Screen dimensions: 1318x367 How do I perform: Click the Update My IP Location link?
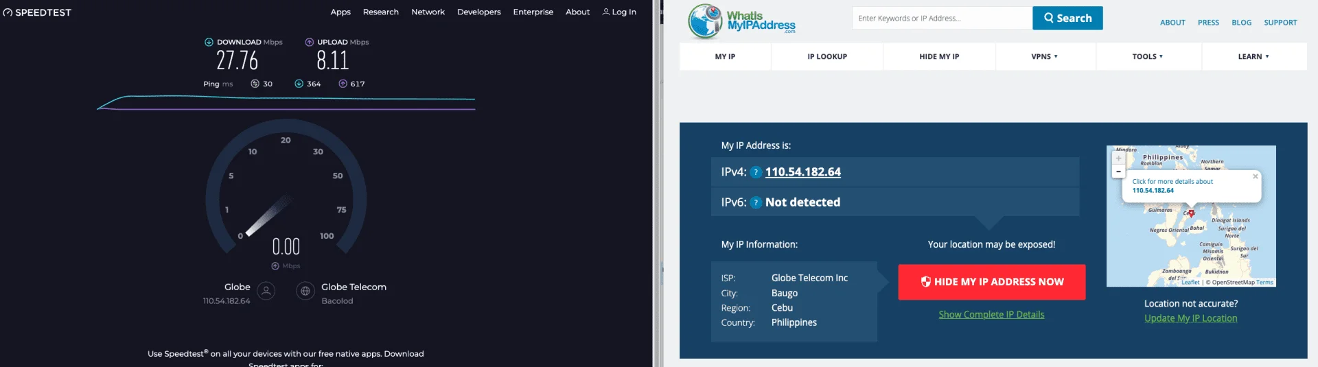(x=1190, y=318)
